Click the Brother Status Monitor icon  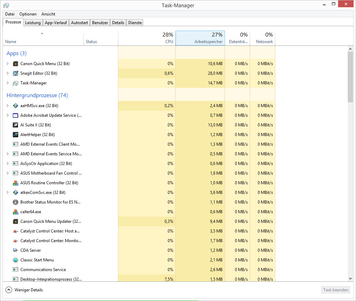coord(16,202)
